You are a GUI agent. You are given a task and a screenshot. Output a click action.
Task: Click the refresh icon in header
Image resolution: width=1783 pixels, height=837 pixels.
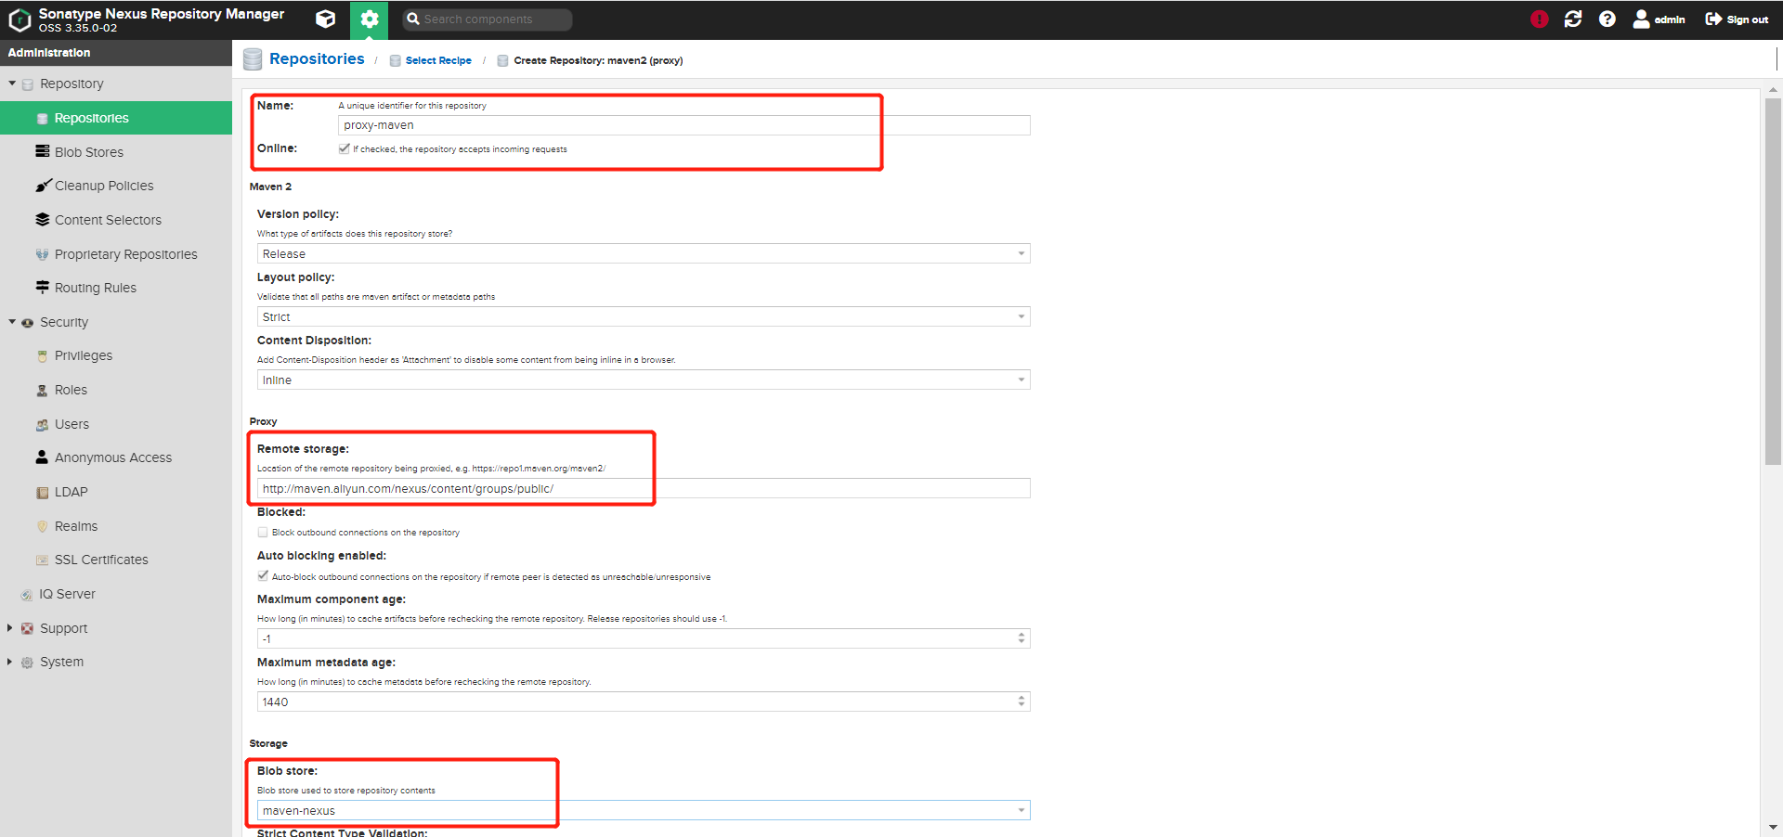[x=1573, y=19]
